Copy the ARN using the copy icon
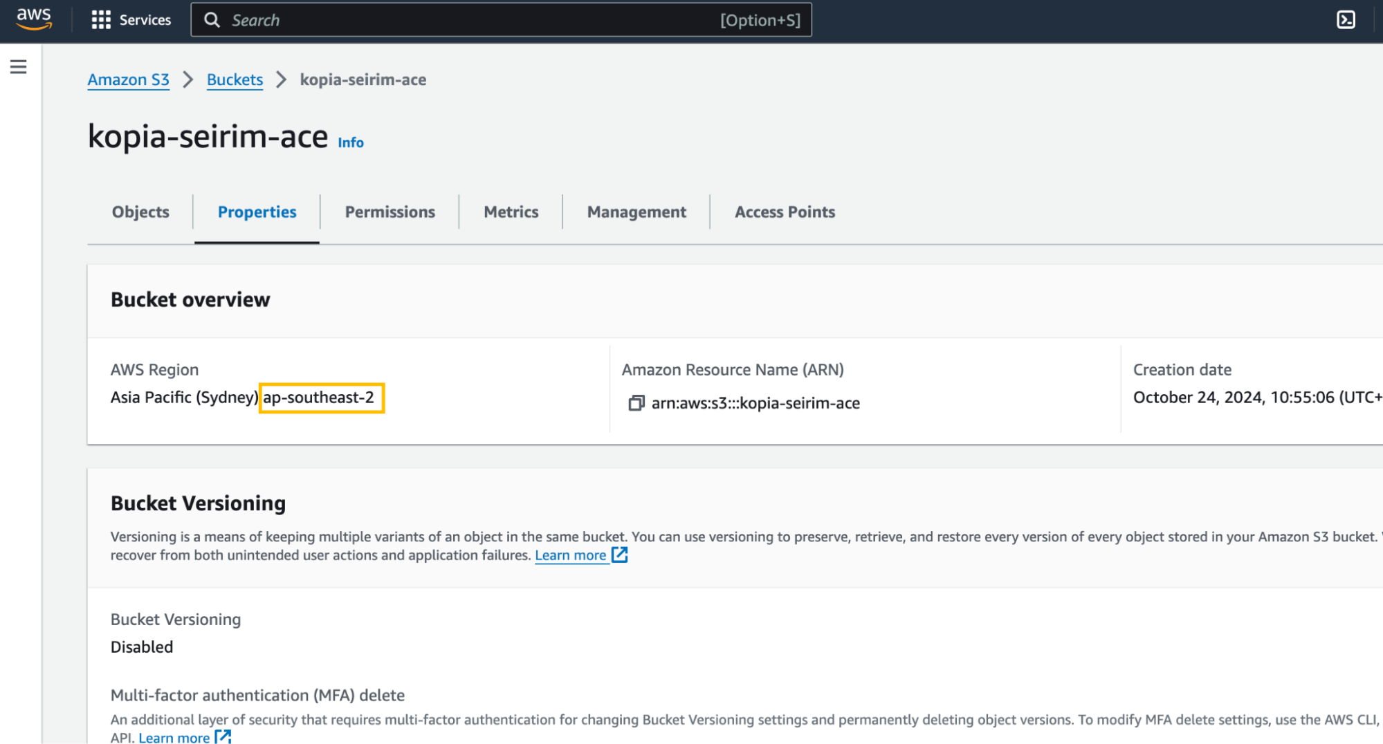This screenshot has height=744, width=1383. click(636, 403)
